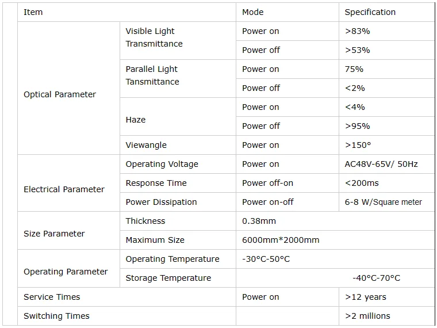Viewport: 437px width, 328px height.
Task: Click the Operating Temperature label
Action: [x=172, y=259]
